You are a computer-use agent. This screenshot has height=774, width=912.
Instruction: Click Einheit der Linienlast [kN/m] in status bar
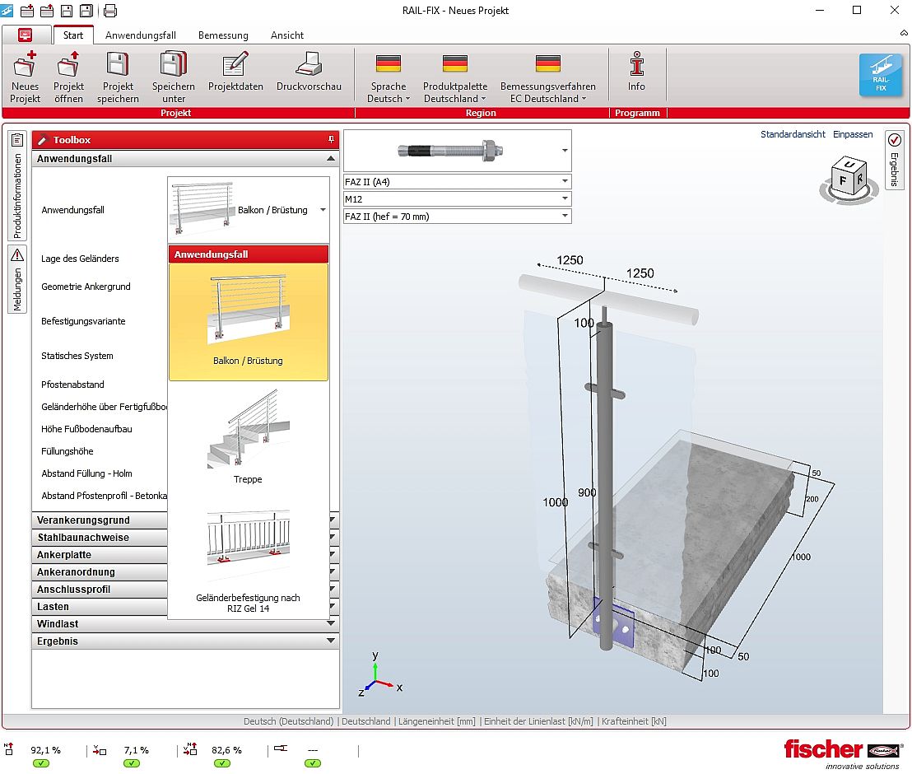click(538, 721)
